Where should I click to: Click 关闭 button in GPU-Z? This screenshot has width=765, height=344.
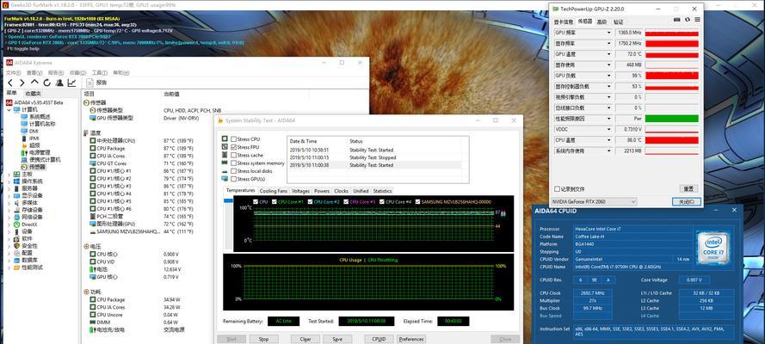point(687,202)
